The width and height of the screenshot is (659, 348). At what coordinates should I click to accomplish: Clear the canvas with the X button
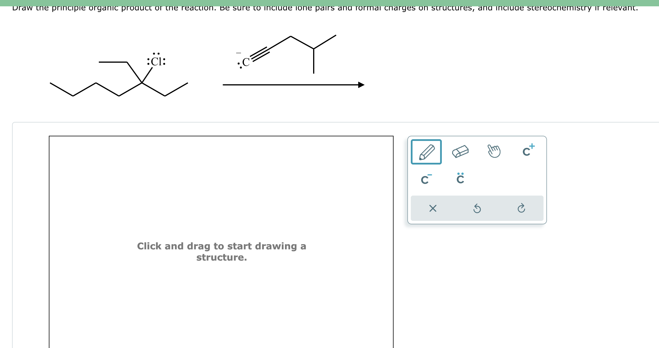[x=432, y=209]
